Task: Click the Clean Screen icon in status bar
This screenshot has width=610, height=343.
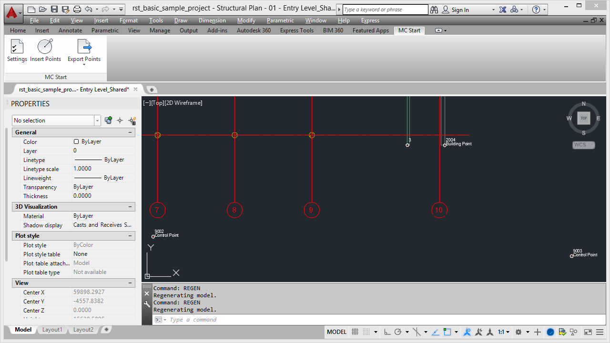Action: click(x=588, y=332)
